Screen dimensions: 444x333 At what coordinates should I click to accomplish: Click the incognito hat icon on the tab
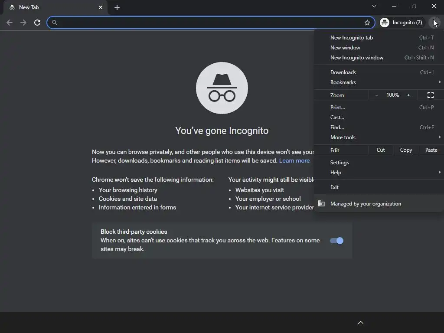(12, 7)
